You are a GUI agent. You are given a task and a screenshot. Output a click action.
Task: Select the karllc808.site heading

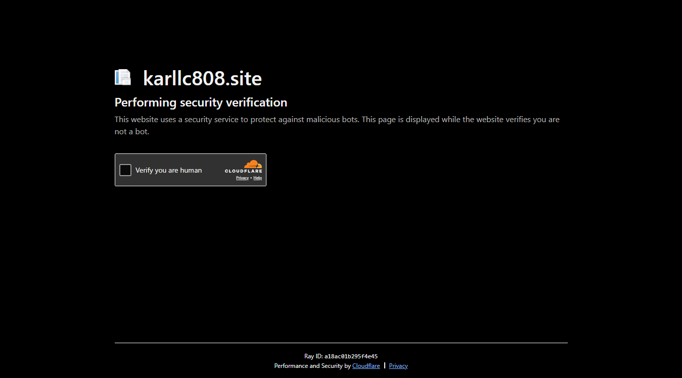point(202,79)
